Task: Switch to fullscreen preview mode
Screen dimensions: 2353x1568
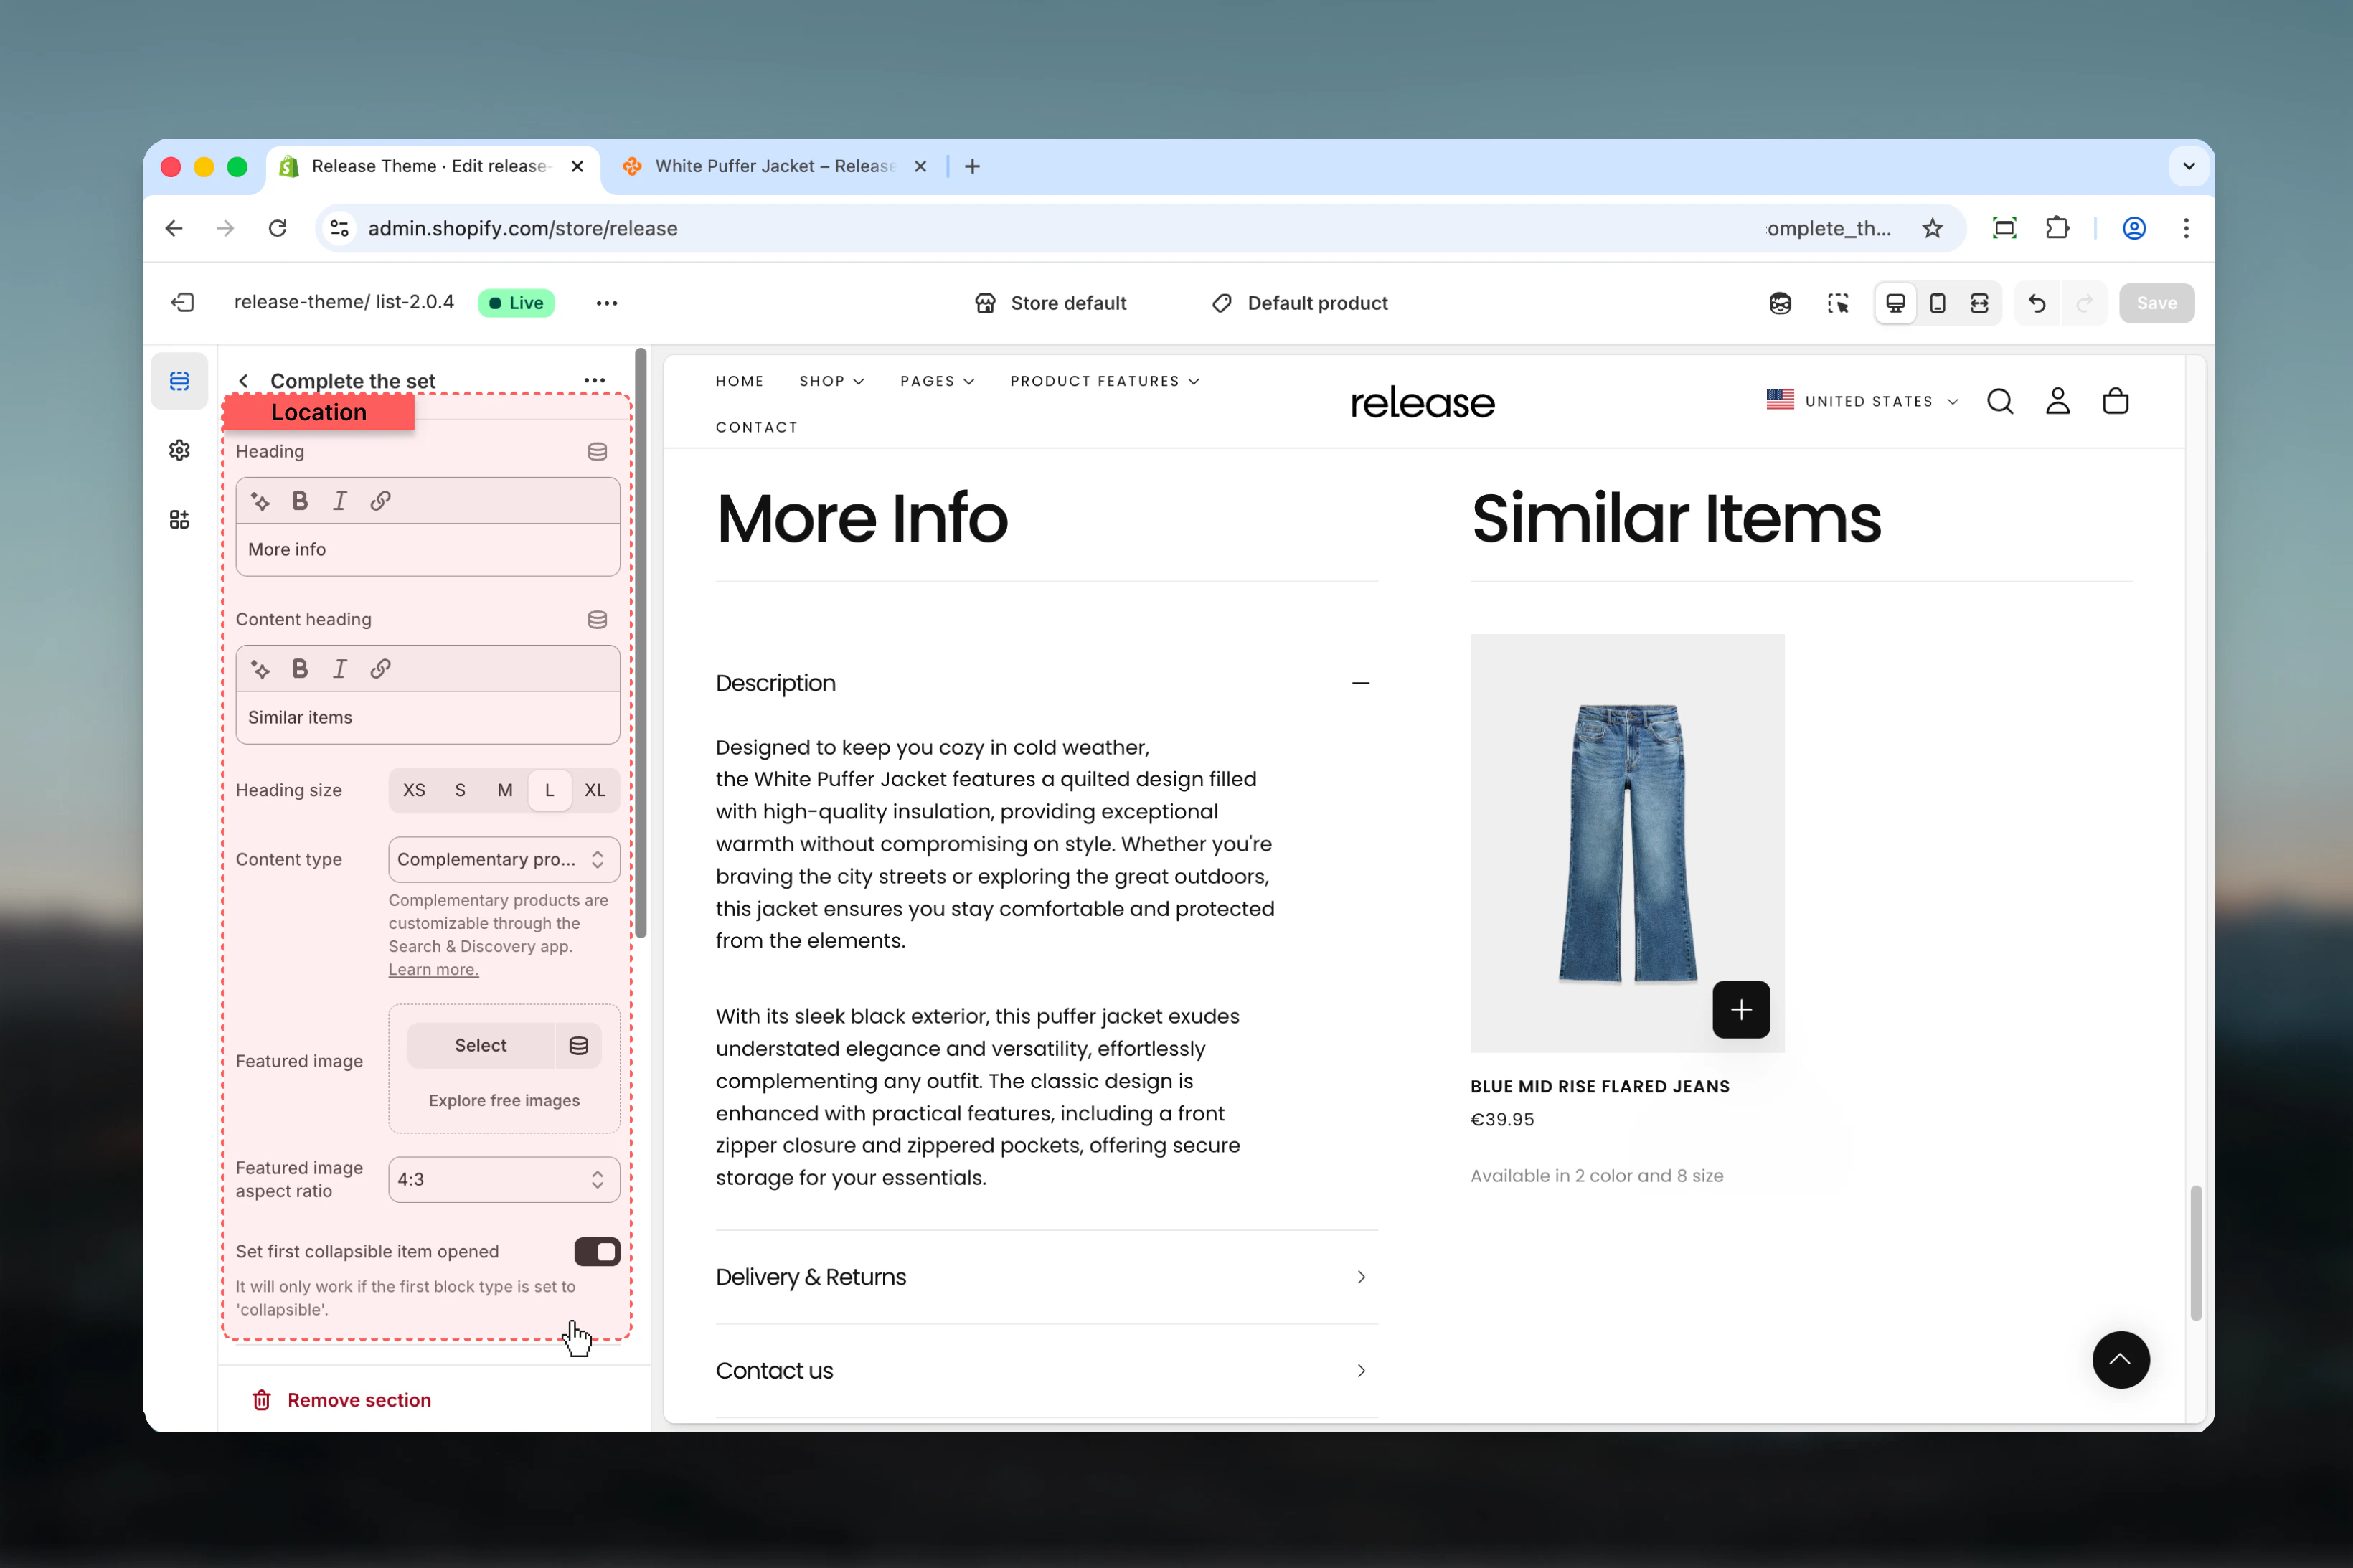Action: pos(1979,303)
